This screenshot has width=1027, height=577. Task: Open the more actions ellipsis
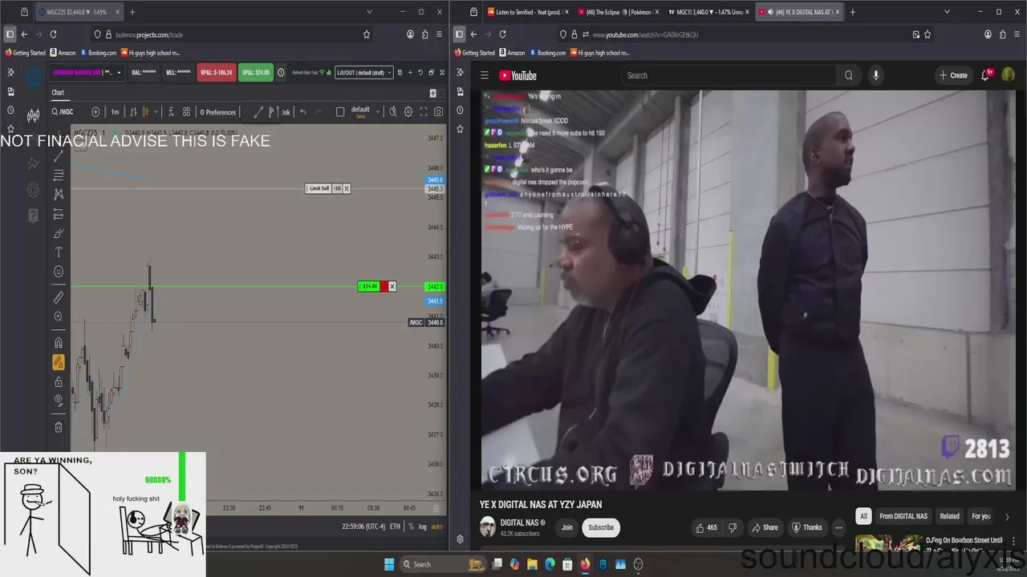838,527
